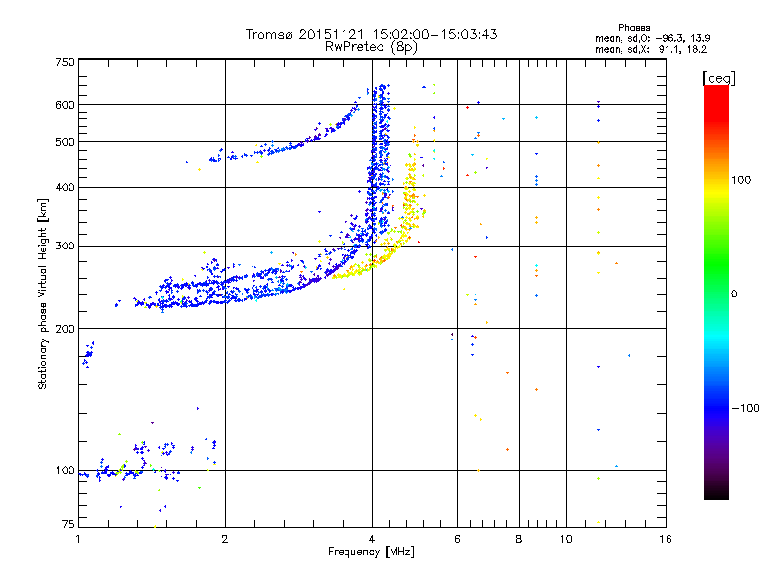
Task: Click the x-axis tick label '2'
Action: [225, 539]
